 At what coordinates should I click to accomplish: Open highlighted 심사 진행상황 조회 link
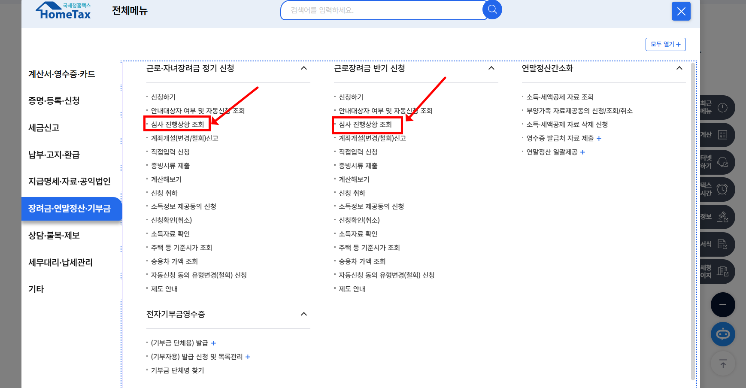(x=177, y=124)
